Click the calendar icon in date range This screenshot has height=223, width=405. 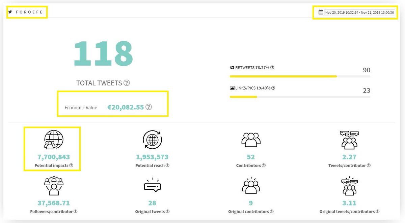(321, 12)
